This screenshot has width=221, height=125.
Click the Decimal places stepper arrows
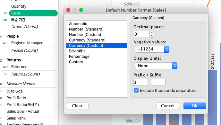[152, 34]
